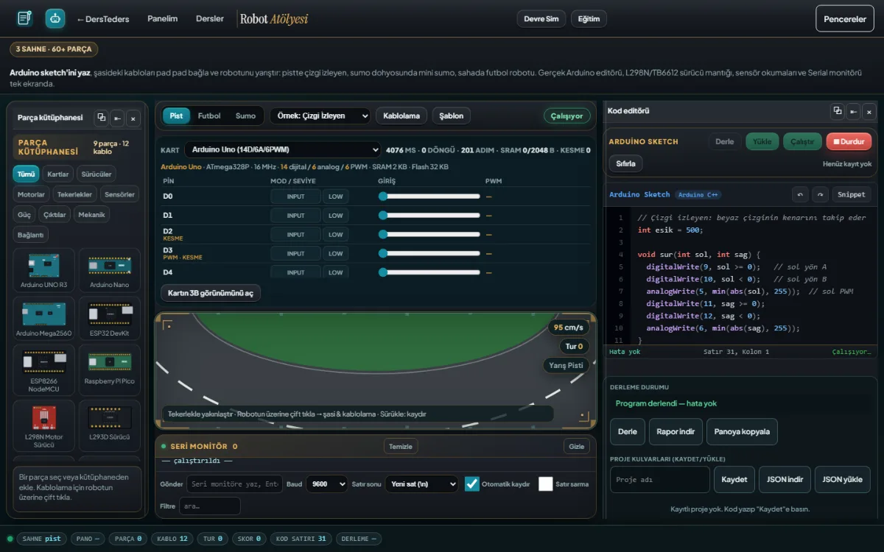Viewport: 884px width, 552px height.
Task: Pop out the Parça kütüphanesi panel
Action: click(x=102, y=118)
